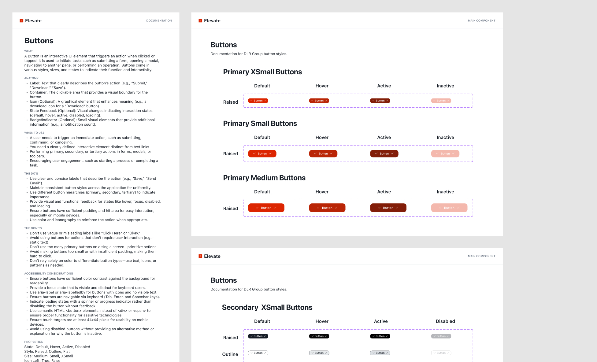Click right checkmark icon in Primary Medium Inactive button

(x=458, y=208)
